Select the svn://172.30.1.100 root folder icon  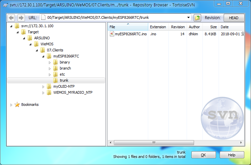point(17,26)
